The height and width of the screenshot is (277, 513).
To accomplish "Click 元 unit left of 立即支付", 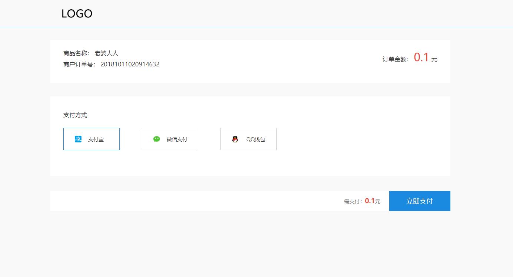I will (377, 202).
